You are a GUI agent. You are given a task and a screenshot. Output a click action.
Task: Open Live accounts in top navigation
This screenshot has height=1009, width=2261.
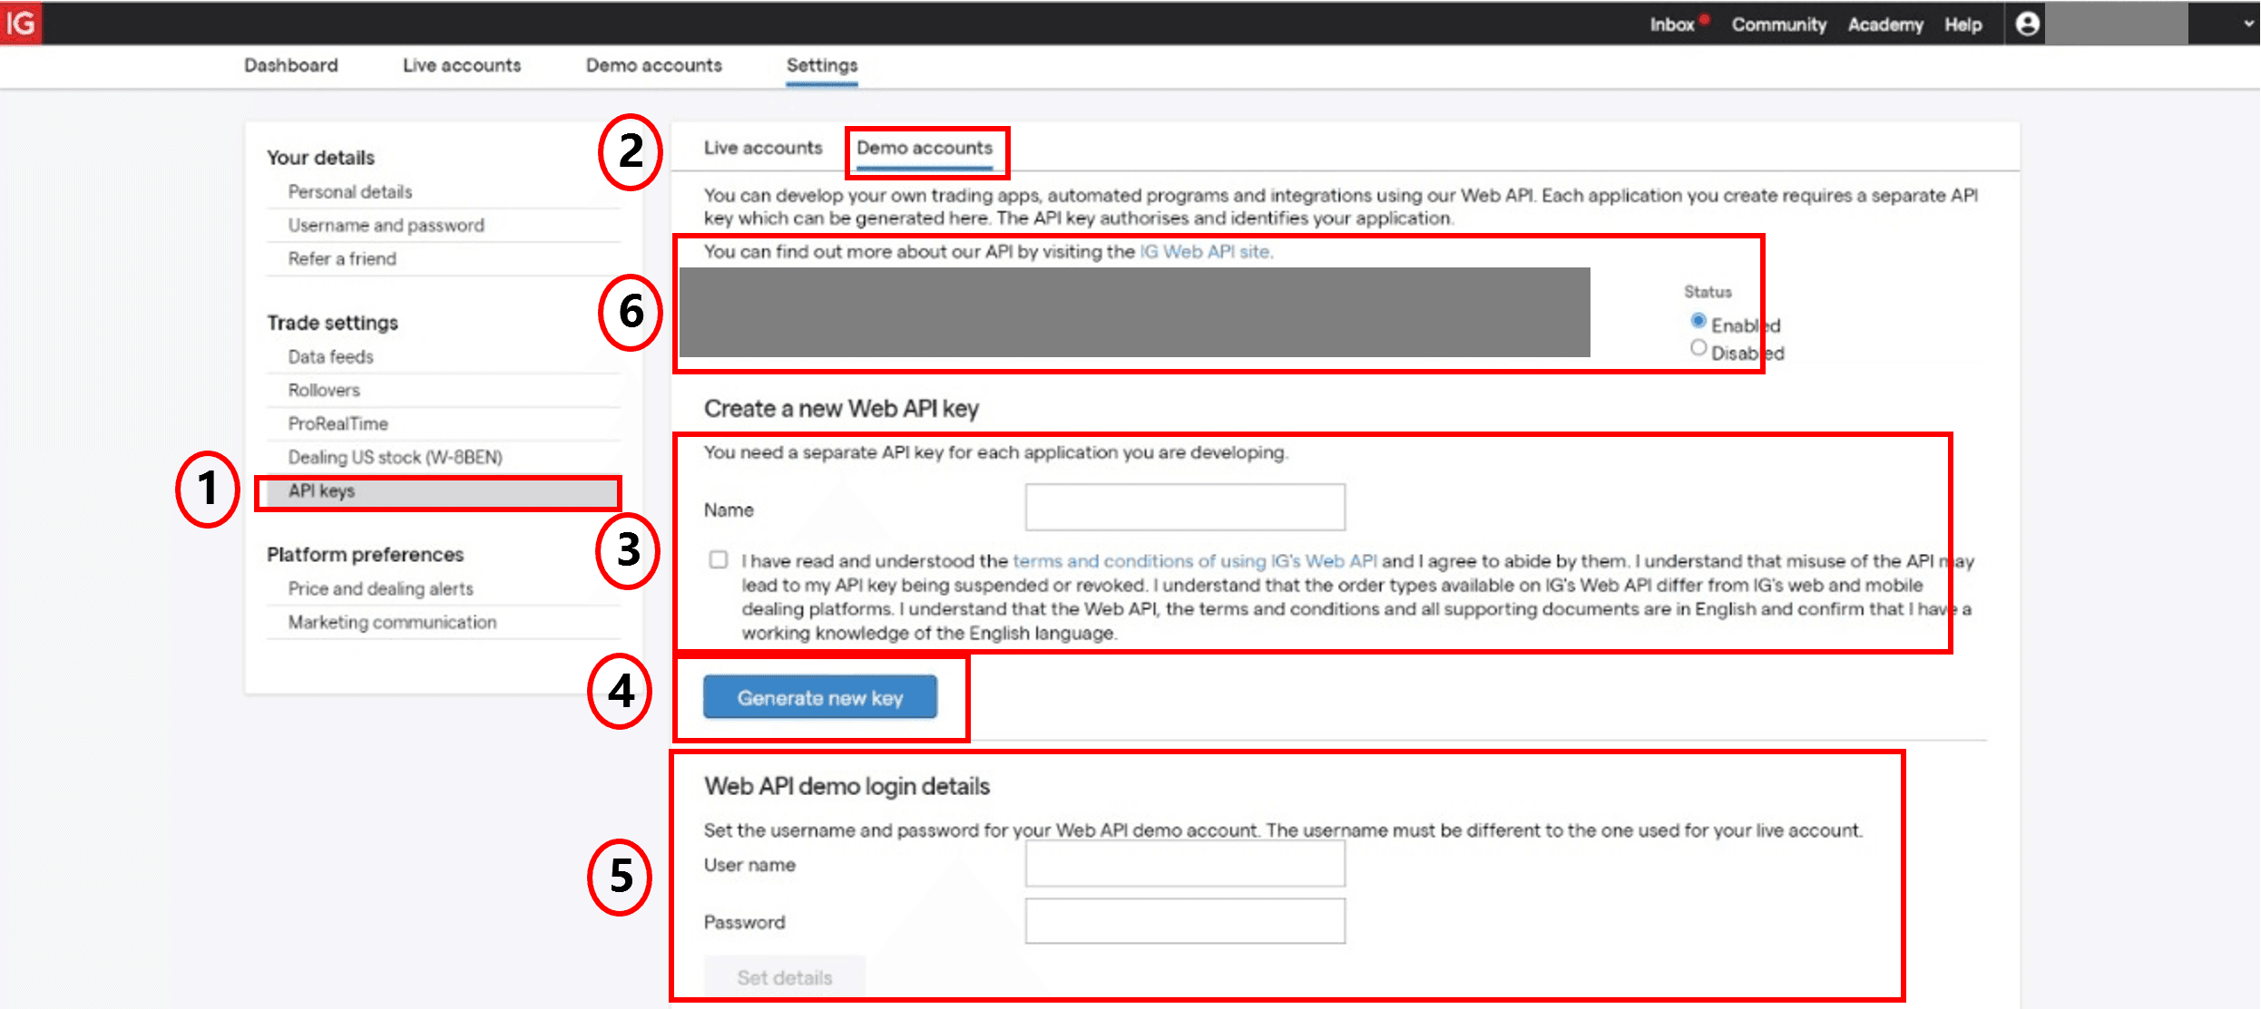pos(462,65)
